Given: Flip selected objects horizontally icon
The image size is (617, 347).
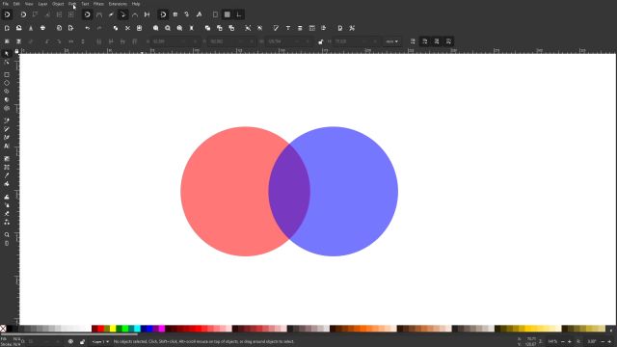Looking at the screenshot, I should tap(70, 41).
